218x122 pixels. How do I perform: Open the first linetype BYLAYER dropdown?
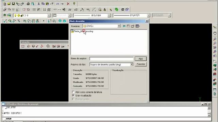click(x=109, y=15)
